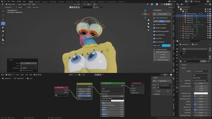
Task: Open the Select Box drag dropdown
Action: pos(36,7)
